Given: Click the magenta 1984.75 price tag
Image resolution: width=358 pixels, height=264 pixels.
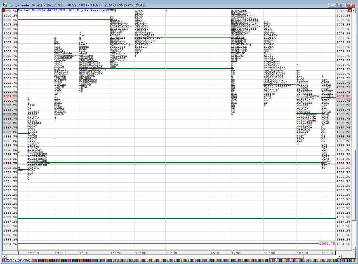Looking at the screenshot, I should point(327,244).
